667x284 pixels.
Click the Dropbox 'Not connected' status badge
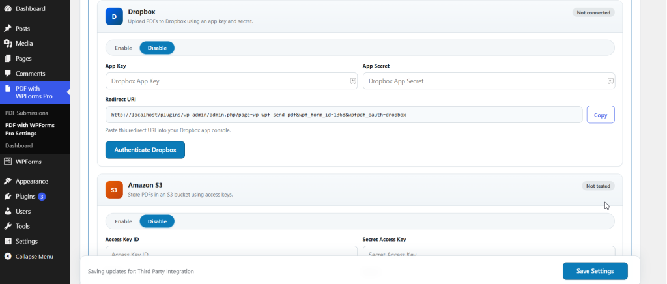[593, 13]
